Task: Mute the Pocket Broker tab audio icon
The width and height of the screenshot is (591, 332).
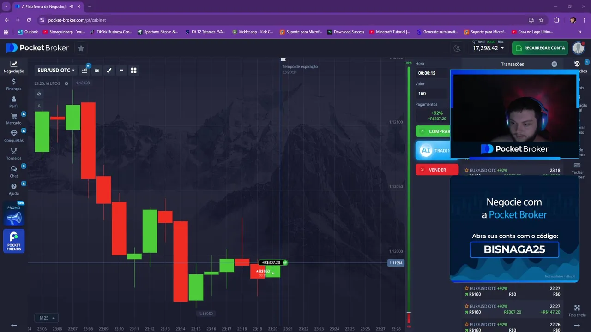Action: [x=71, y=6]
